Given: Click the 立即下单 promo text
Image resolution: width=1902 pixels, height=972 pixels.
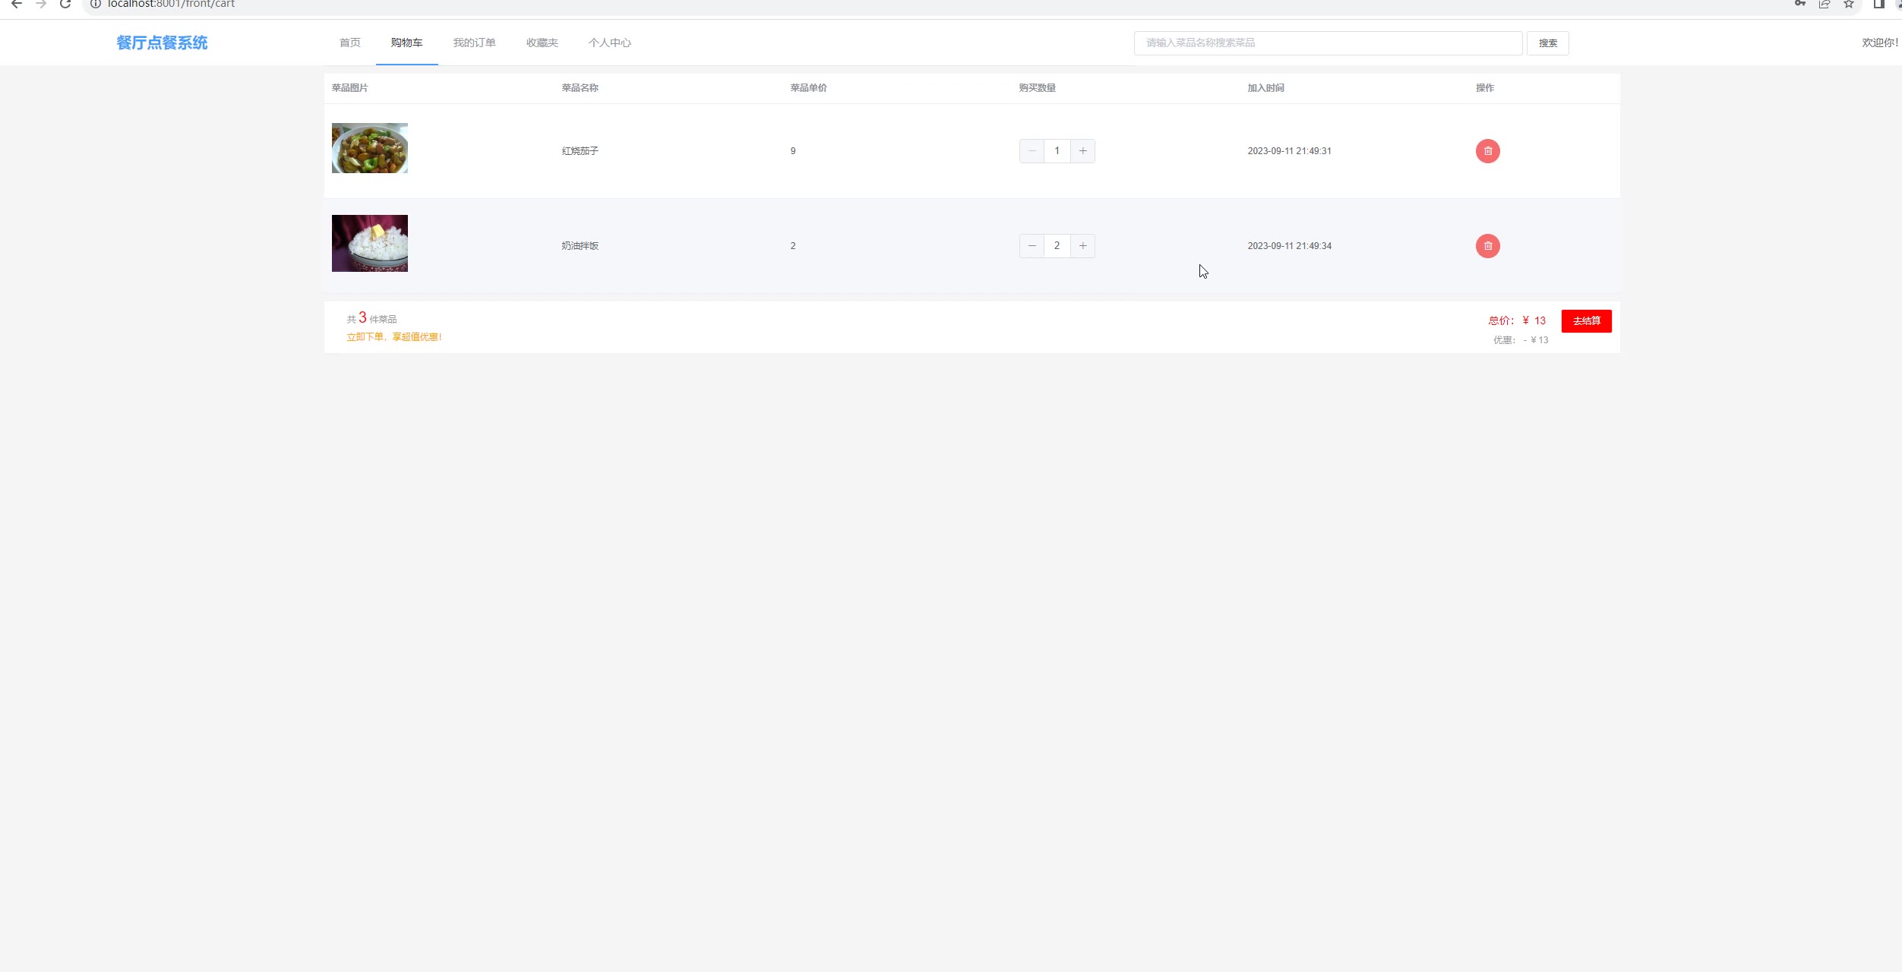Looking at the screenshot, I should pos(394,337).
